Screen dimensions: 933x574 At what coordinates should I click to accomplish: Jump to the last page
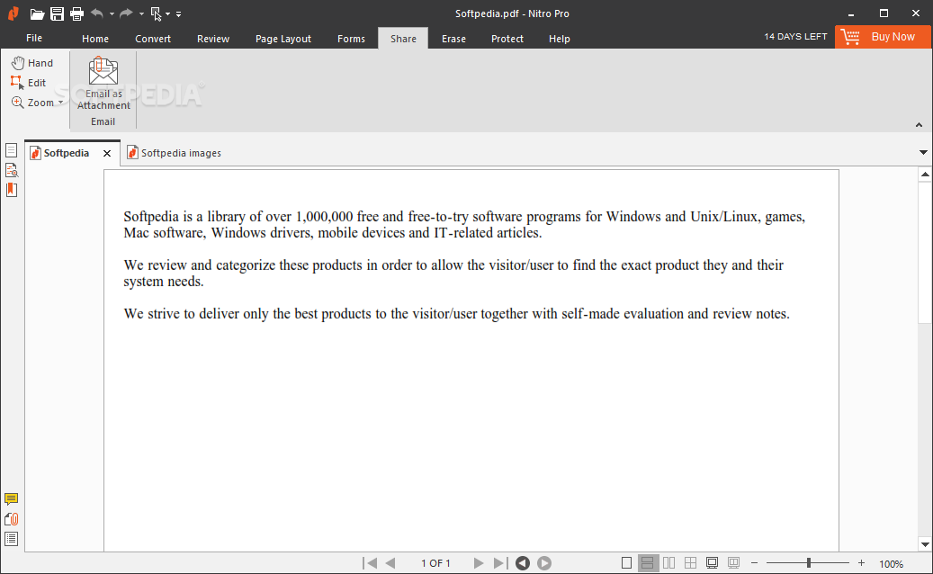(x=500, y=562)
